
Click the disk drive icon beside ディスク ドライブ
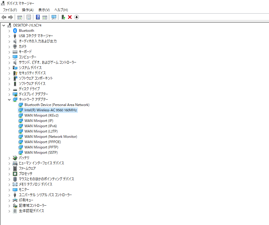[15, 89]
